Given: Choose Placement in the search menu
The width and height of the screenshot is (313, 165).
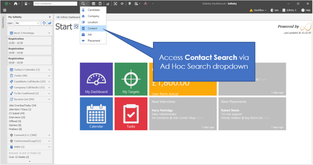Looking at the screenshot, I should pyautogui.click(x=94, y=41).
